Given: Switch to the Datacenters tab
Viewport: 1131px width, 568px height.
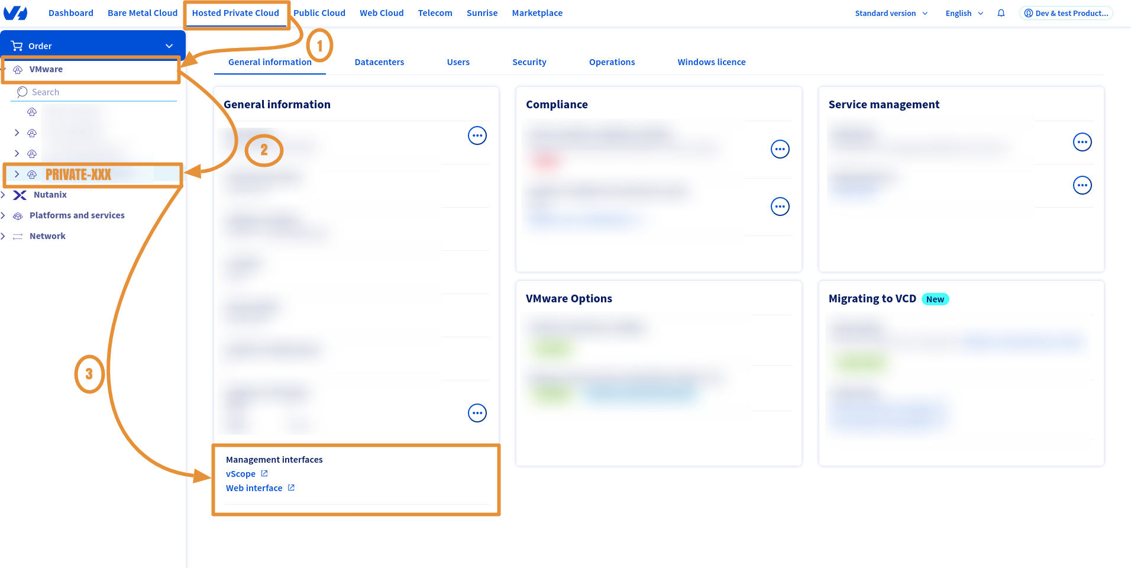Looking at the screenshot, I should tap(379, 62).
